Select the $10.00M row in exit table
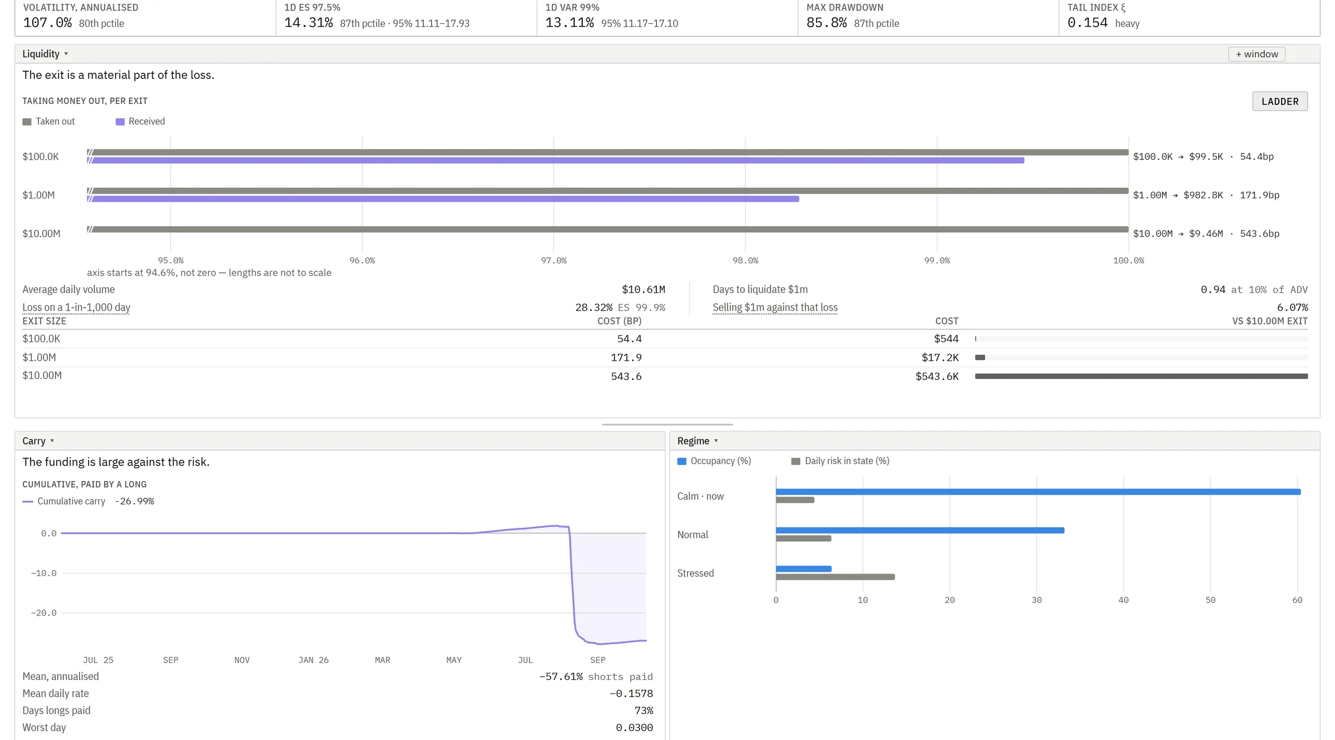 665,376
